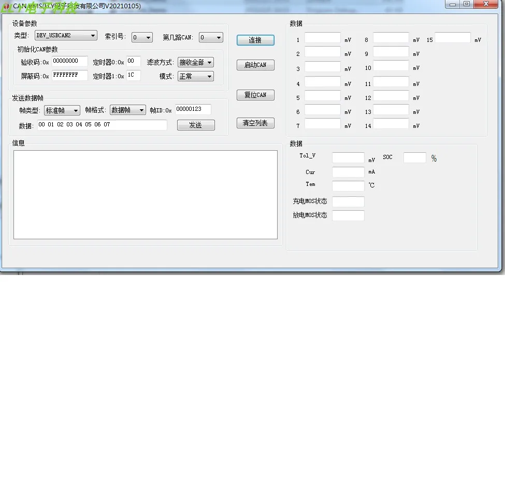Screen dimensions: 505x492
Task: Maximize the CAN BMS window
Action: 467,4
